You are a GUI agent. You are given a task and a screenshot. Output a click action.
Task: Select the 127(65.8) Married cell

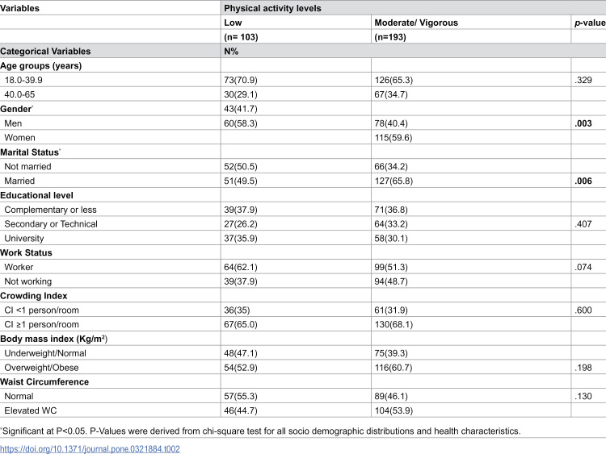393,181
